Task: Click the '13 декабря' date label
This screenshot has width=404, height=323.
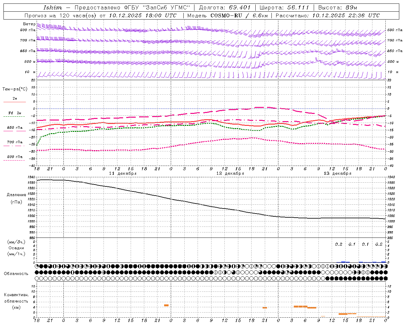Action: point(337,173)
